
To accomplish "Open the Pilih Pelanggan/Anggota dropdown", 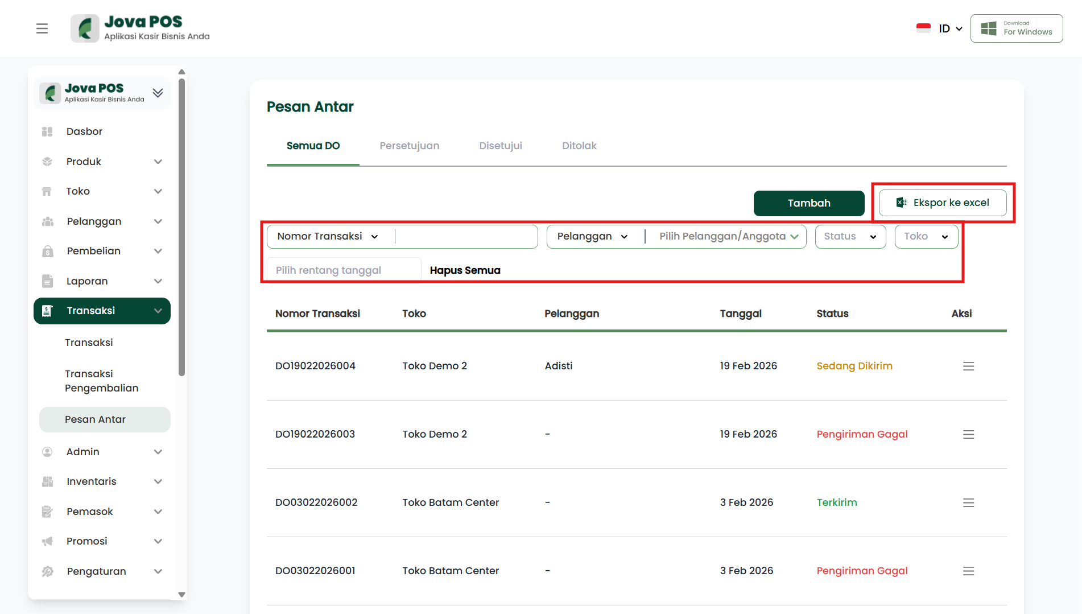I will tap(728, 237).
